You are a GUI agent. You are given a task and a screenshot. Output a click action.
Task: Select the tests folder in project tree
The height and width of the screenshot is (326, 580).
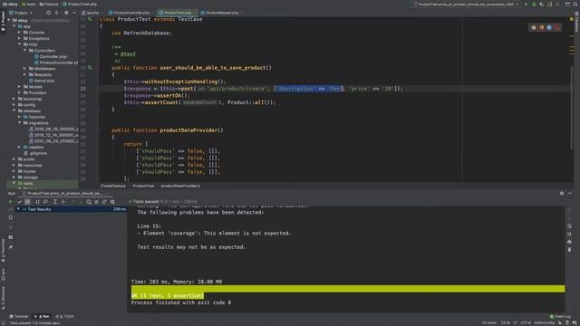pos(28,183)
